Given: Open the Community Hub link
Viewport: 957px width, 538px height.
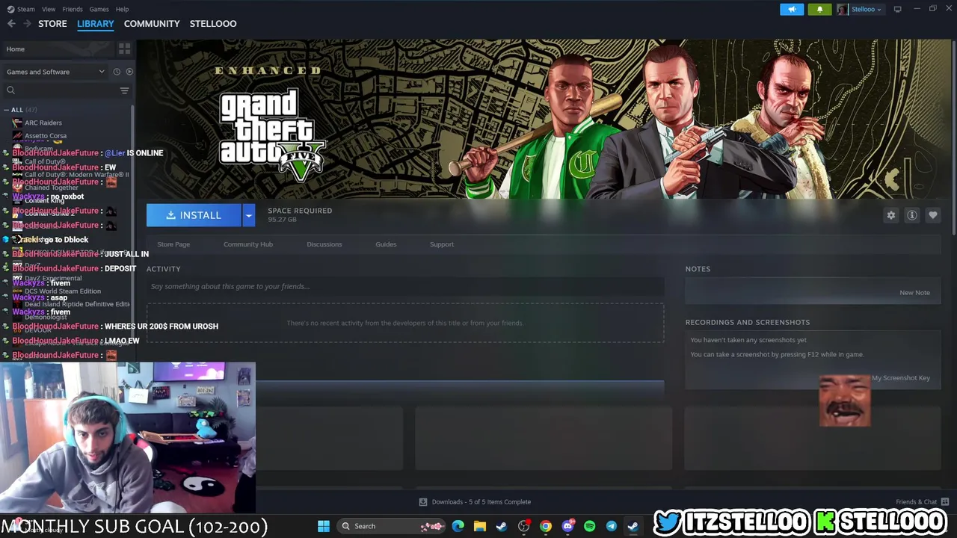Looking at the screenshot, I should tap(248, 244).
